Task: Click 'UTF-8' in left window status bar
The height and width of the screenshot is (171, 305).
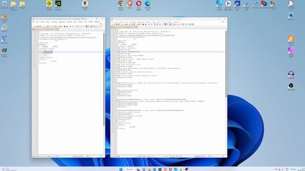Action: tap(88, 156)
